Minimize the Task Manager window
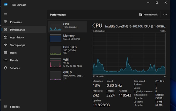This screenshot has width=176, height=111. tap(148, 3)
